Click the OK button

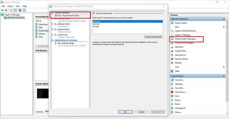coord(125,112)
